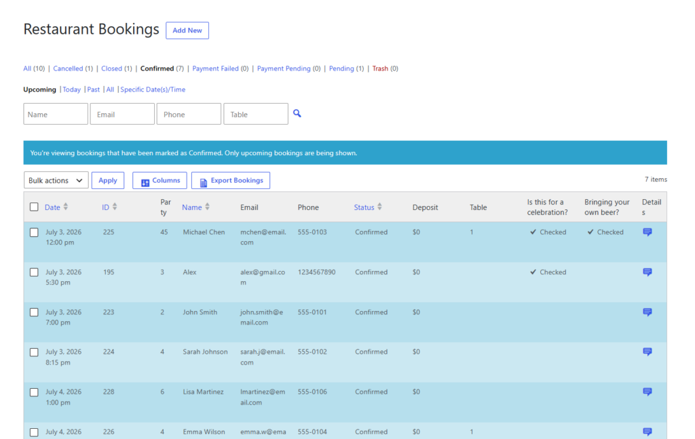Click booking ID 223
This screenshot has width=695, height=439.
click(109, 312)
